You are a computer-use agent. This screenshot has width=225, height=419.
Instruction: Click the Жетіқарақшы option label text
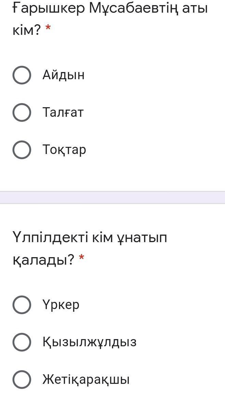click(86, 380)
